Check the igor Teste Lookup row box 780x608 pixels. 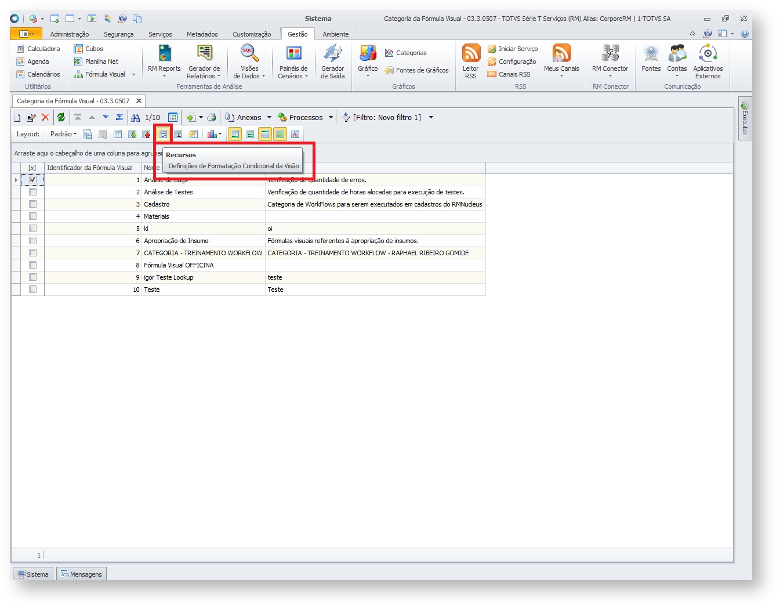click(32, 277)
